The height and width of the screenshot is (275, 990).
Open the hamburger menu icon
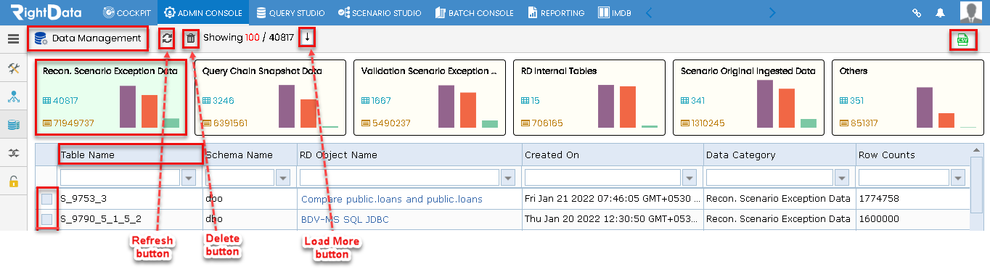[13, 38]
